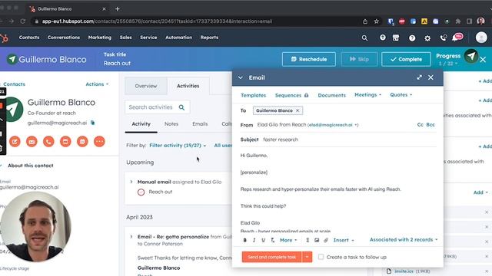Screen dimensions: 492x276
Task: Collapse the Email composer chevron
Action: [241, 77]
